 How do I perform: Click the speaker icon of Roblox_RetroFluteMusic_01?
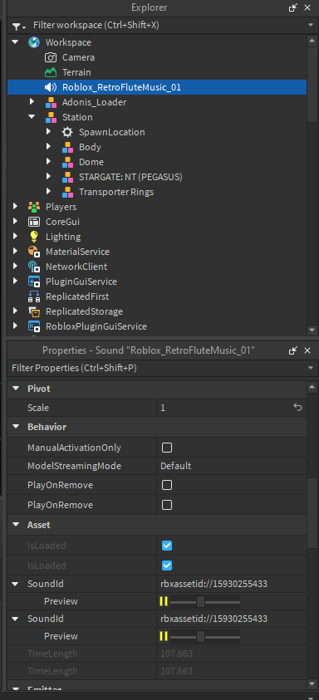point(51,87)
